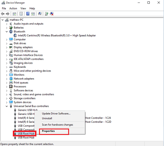Click Show/Hide Console Tree toolbar icon

(15, 14)
